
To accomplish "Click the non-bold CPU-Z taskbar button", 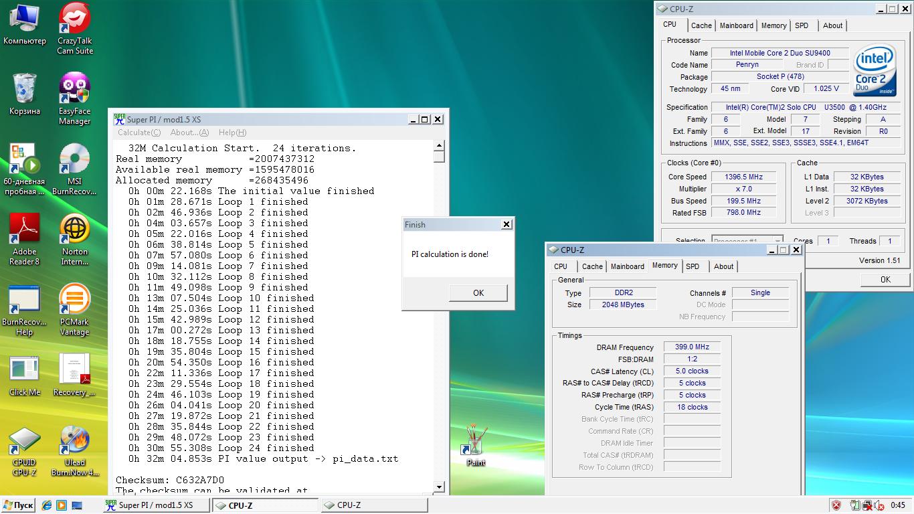I will click(x=373, y=505).
